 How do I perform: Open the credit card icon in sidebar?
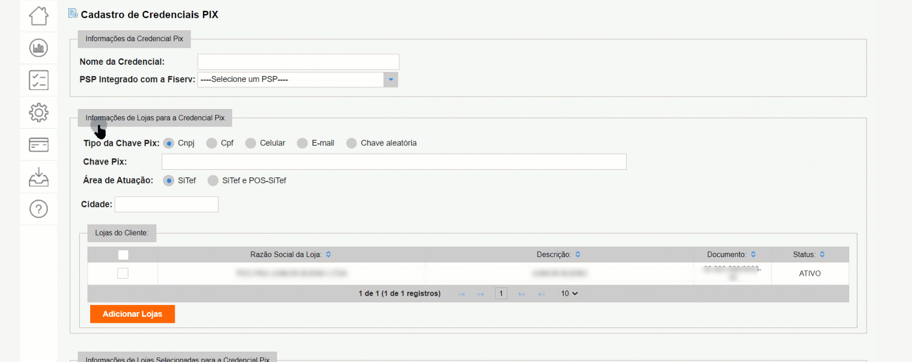pyautogui.click(x=39, y=144)
